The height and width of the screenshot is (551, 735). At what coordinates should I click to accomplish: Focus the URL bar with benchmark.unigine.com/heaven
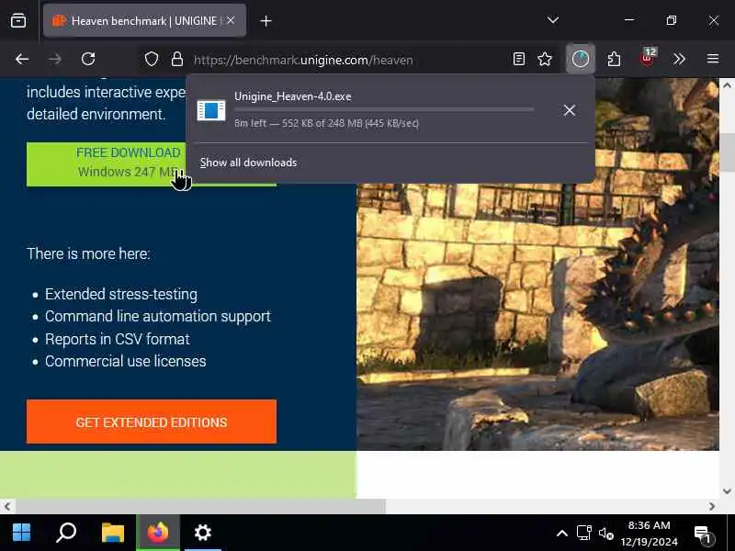347,60
